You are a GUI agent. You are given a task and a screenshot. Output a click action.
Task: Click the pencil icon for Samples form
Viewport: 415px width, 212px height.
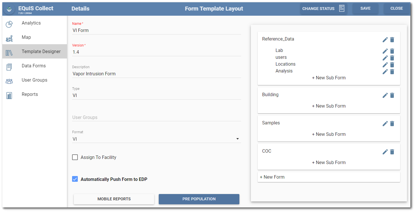click(x=385, y=124)
